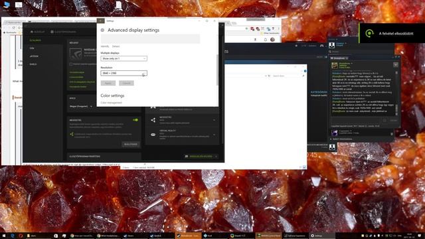425x239 pixels.
Task: Click the purple friend avatar in friends list
Action: click(335, 132)
